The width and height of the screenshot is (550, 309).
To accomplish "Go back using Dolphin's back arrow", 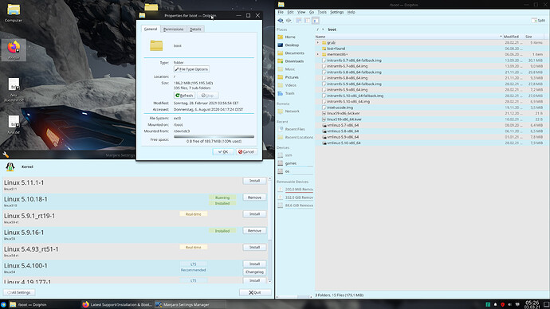I will tap(281, 21).
